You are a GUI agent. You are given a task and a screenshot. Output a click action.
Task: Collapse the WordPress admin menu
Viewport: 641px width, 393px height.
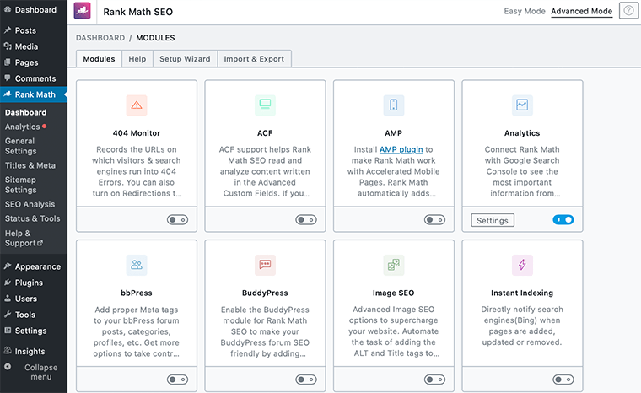[x=35, y=372]
